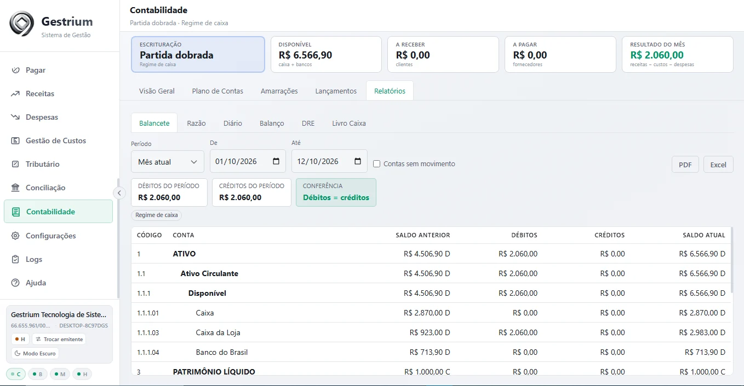The width and height of the screenshot is (744, 386).
Task: Open Conciliação in the sidebar
Action: tap(58, 188)
